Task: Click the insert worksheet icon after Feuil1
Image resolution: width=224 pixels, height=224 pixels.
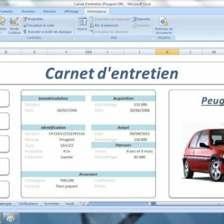Action: tap(82, 204)
